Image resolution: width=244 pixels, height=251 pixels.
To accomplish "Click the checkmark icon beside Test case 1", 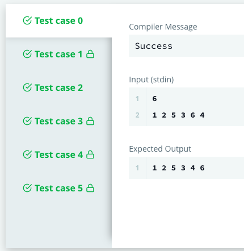I will point(27,54).
